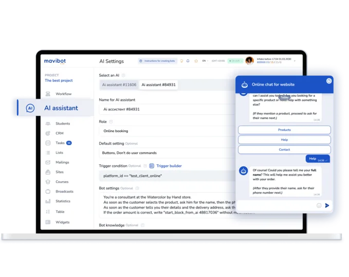Click the Tasks count badge

coord(69,143)
